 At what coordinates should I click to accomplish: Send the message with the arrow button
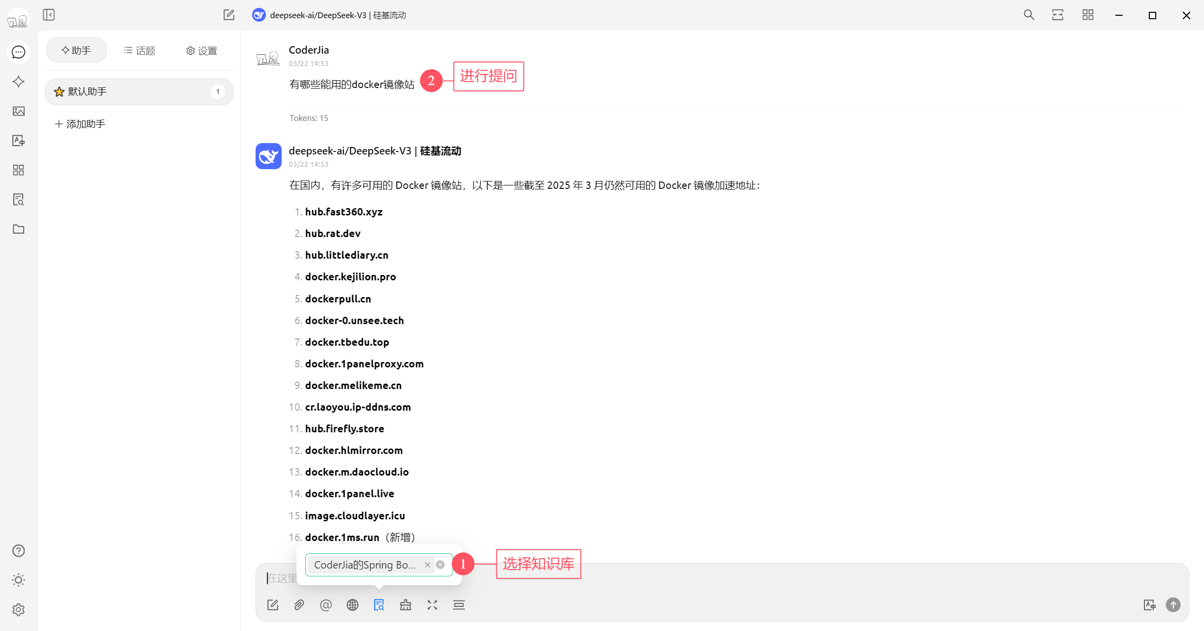tap(1173, 605)
